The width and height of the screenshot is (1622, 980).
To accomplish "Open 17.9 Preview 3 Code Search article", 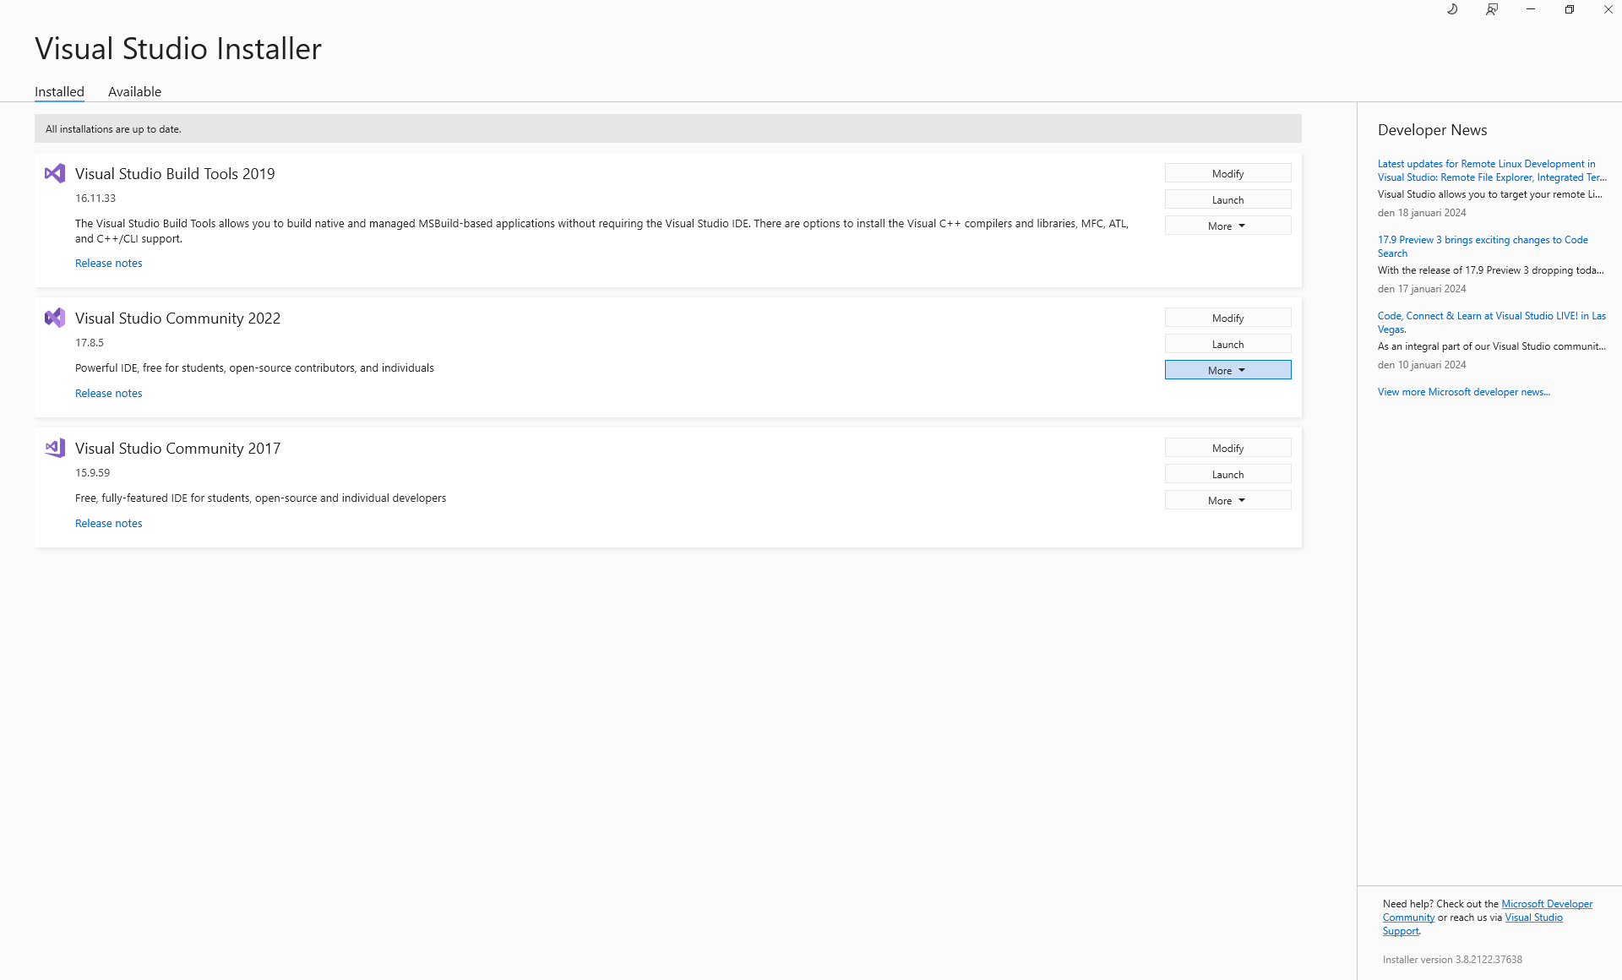I will [x=1483, y=247].
